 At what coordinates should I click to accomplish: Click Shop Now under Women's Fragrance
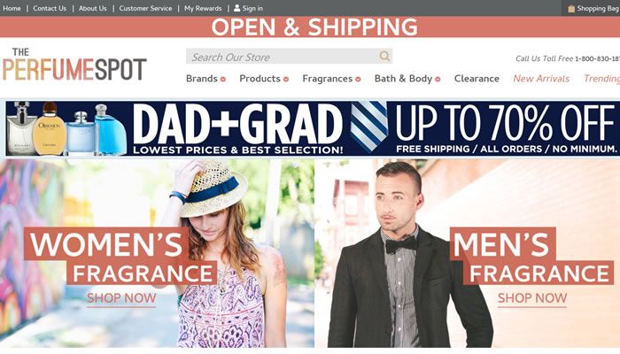coord(121,298)
